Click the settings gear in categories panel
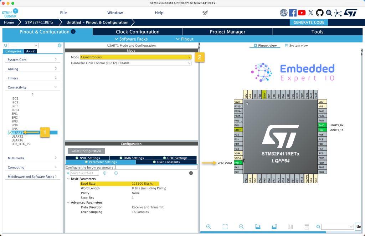The height and width of the screenshot is (236, 365). tap(60, 46)
